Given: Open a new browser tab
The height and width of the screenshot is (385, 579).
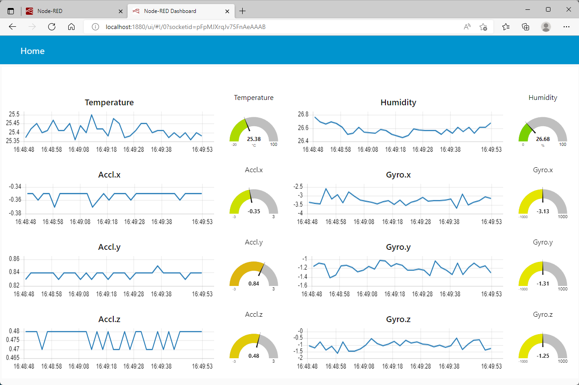Looking at the screenshot, I should click(242, 11).
